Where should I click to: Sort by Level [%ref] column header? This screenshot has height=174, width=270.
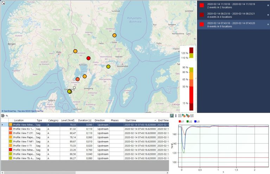pos(68,120)
